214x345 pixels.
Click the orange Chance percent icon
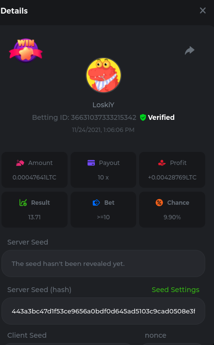(x=160, y=202)
